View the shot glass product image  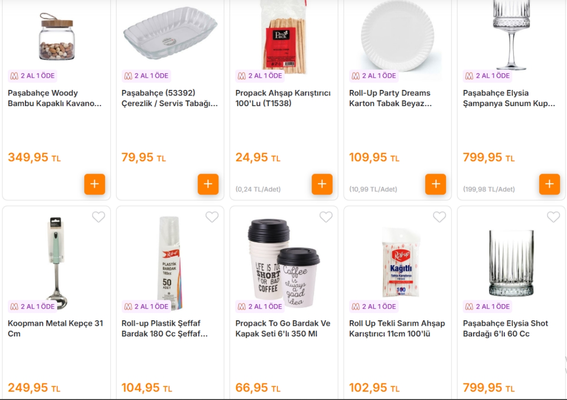point(511,264)
